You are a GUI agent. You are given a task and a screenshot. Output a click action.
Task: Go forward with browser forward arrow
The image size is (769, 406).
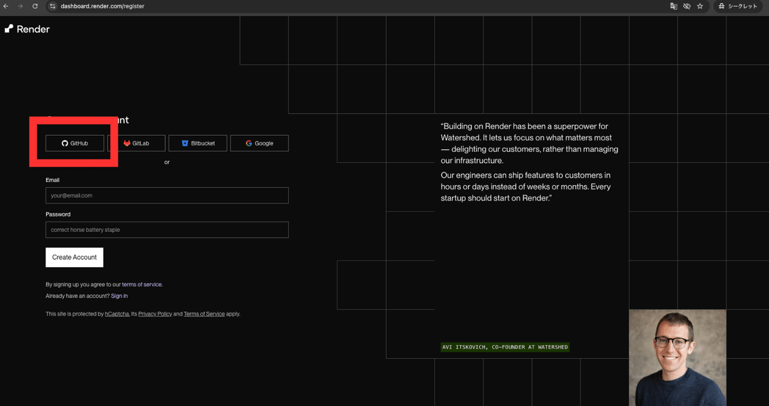click(21, 6)
